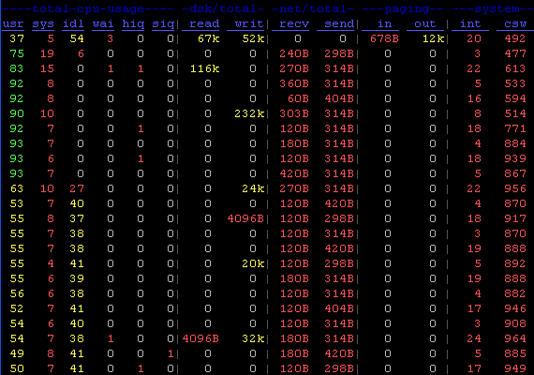Click the 'hiq' column header
Screen dimensions: 534x375
pos(133,23)
